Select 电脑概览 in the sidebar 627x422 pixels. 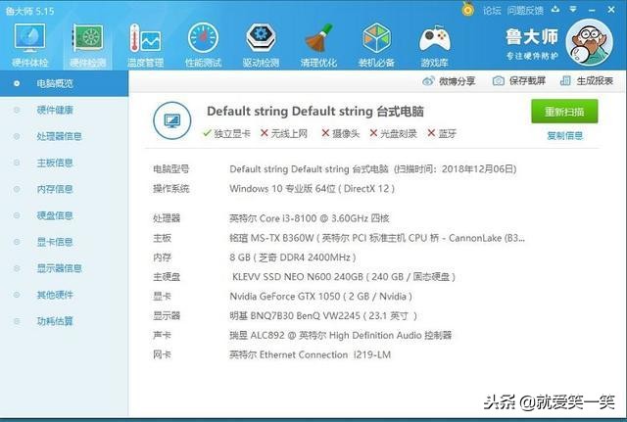click(x=64, y=83)
